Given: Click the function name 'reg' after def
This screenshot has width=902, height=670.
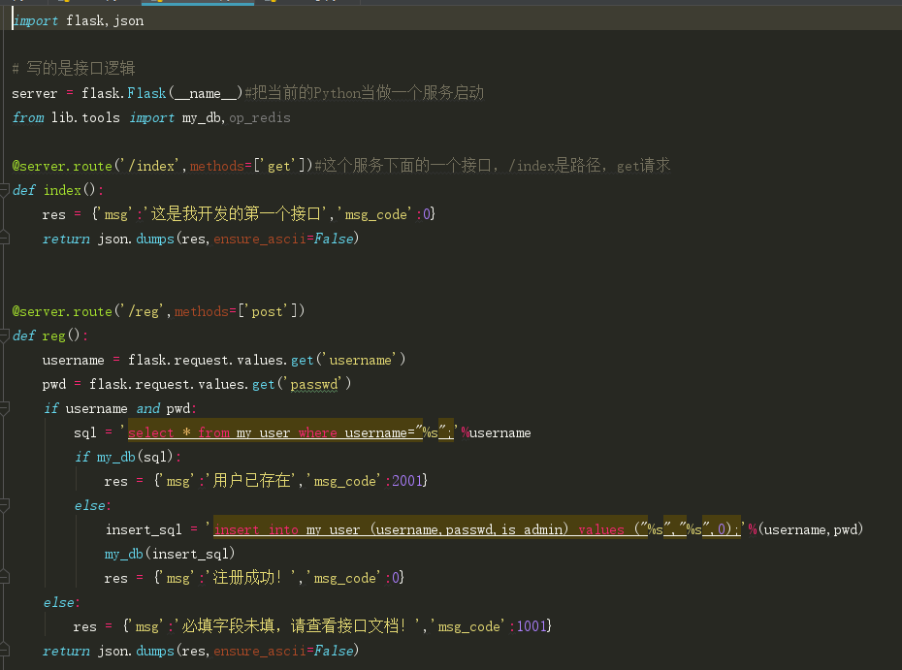Looking at the screenshot, I should pyautogui.click(x=54, y=335).
